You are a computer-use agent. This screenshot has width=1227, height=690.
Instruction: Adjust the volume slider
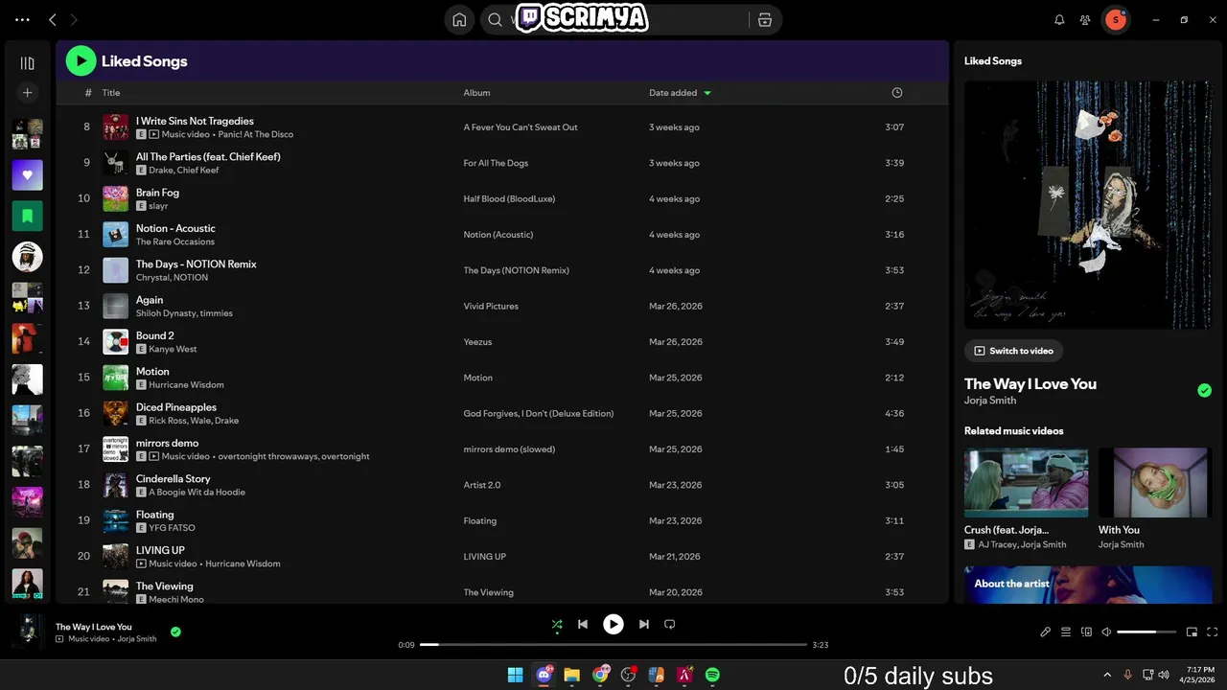click(1146, 632)
